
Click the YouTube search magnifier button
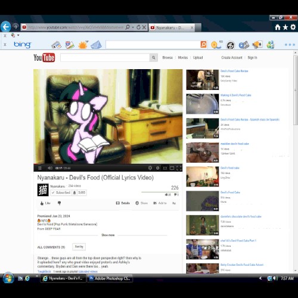pyautogui.click(x=154, y=58)
